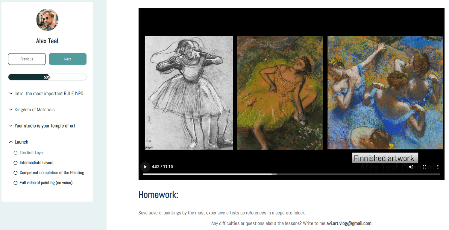
Task: Mark Full video of painting circle
Action: (16, 183)
